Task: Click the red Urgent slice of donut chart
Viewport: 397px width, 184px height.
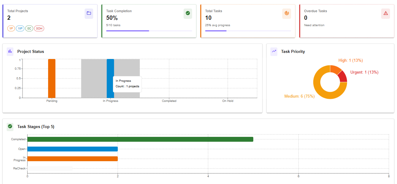Action: click(343, 77)
